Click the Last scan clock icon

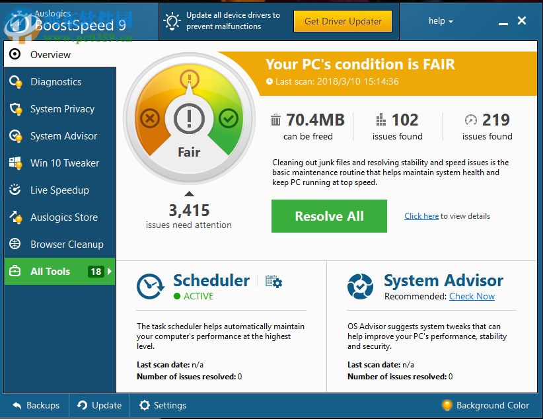coord(270,81)
